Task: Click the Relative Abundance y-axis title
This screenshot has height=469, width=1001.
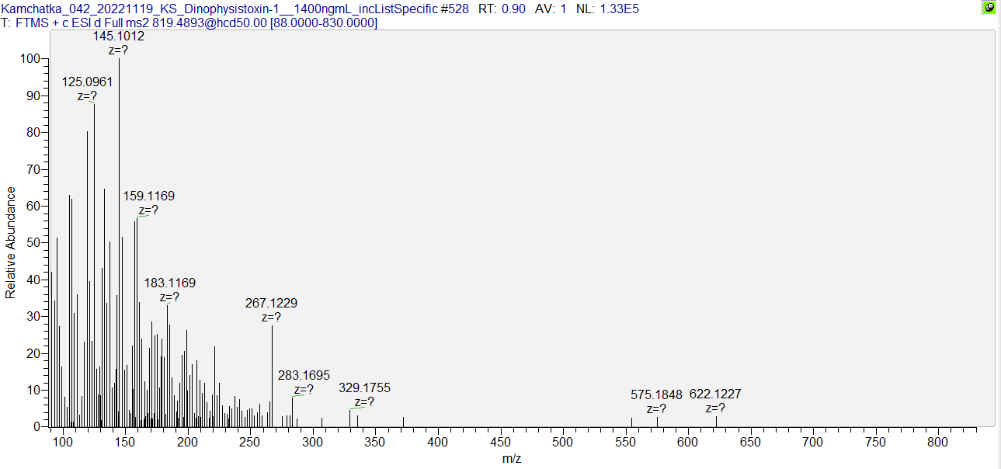Action: [11, 242]
